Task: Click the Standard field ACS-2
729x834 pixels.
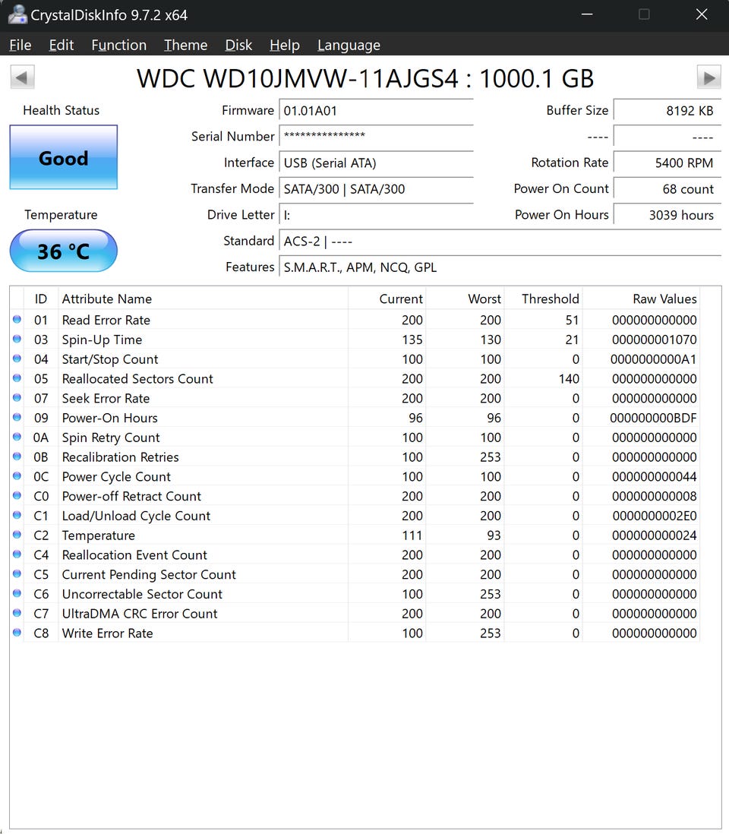Action: click(500, 241)
